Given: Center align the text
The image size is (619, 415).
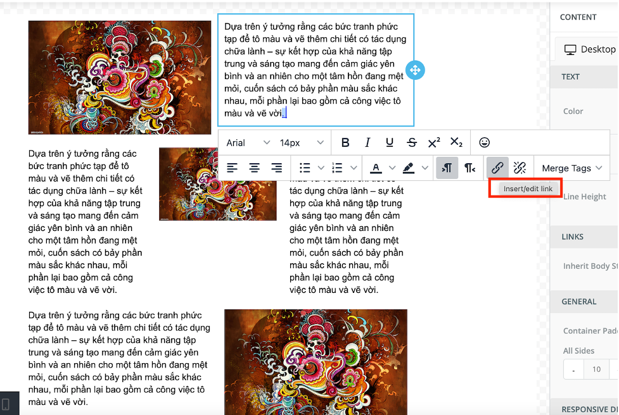Looking at the screenshot, I should pos(254,168).
